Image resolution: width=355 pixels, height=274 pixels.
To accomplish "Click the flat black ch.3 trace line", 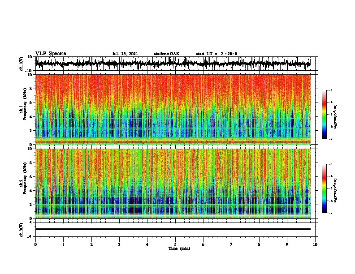I will 173,229.
